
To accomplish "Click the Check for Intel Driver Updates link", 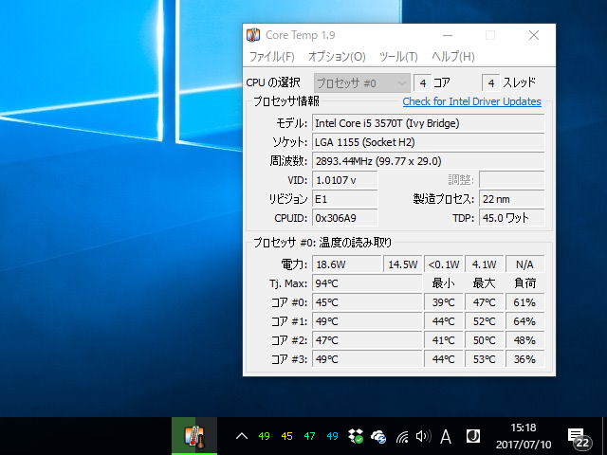I will click(471, 101).
